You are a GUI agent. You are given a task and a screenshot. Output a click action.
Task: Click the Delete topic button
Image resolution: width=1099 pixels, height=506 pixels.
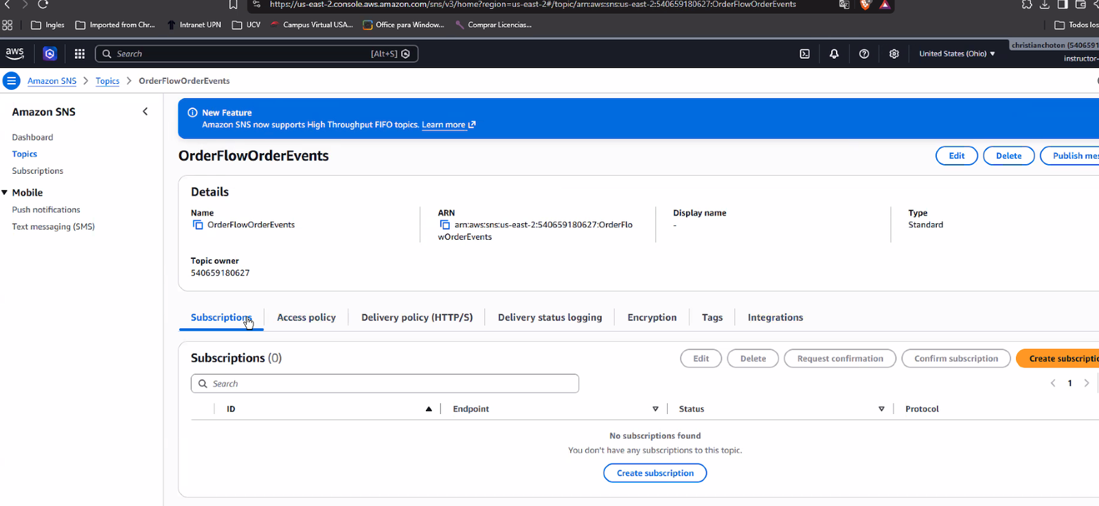(1008, 156)
